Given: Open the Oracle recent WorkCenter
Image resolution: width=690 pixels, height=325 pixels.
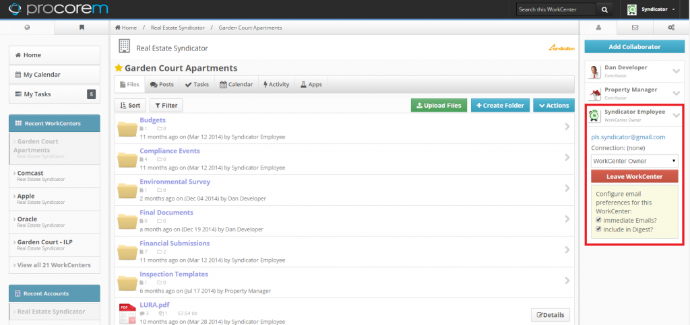Looking at the screenshot, I should 55,222.
